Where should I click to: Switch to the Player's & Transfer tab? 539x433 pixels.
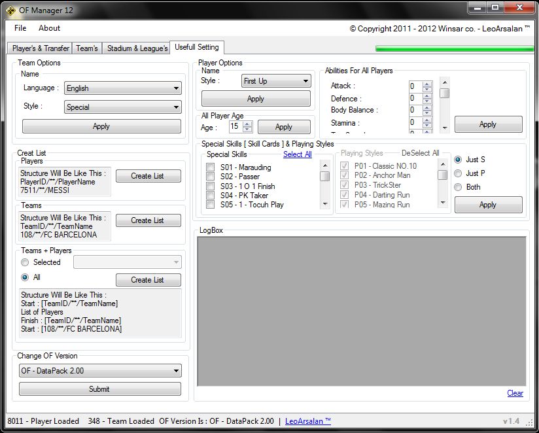[x=41, y=48]
